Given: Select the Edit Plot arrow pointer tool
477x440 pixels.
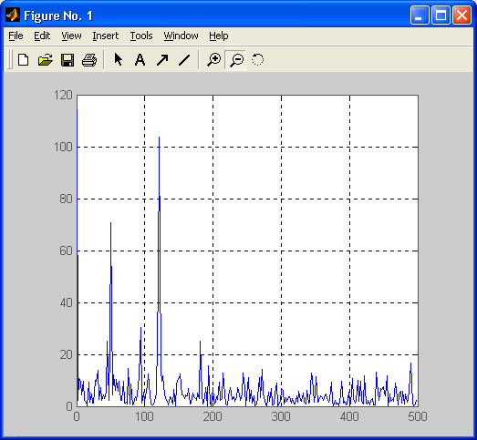Looking at the screenshot, I should (x=118, y=59).
